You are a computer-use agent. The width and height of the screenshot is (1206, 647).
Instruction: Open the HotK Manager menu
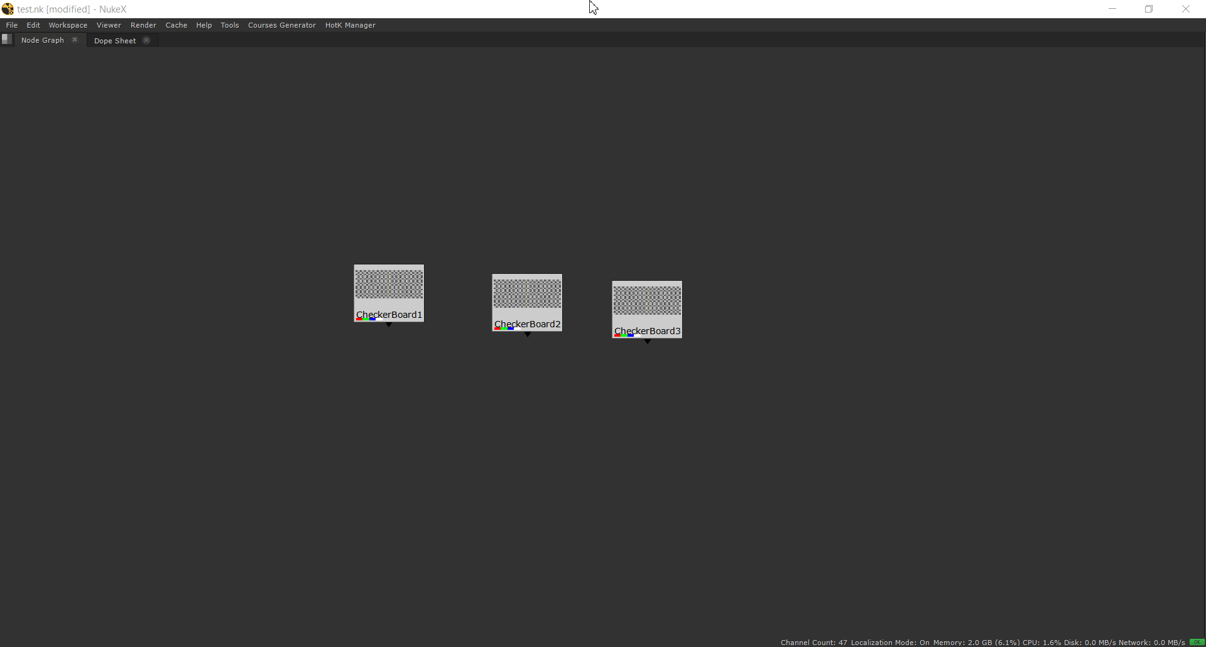350,25
